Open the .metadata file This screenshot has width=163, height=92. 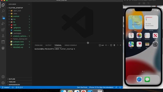pos(17,30)
